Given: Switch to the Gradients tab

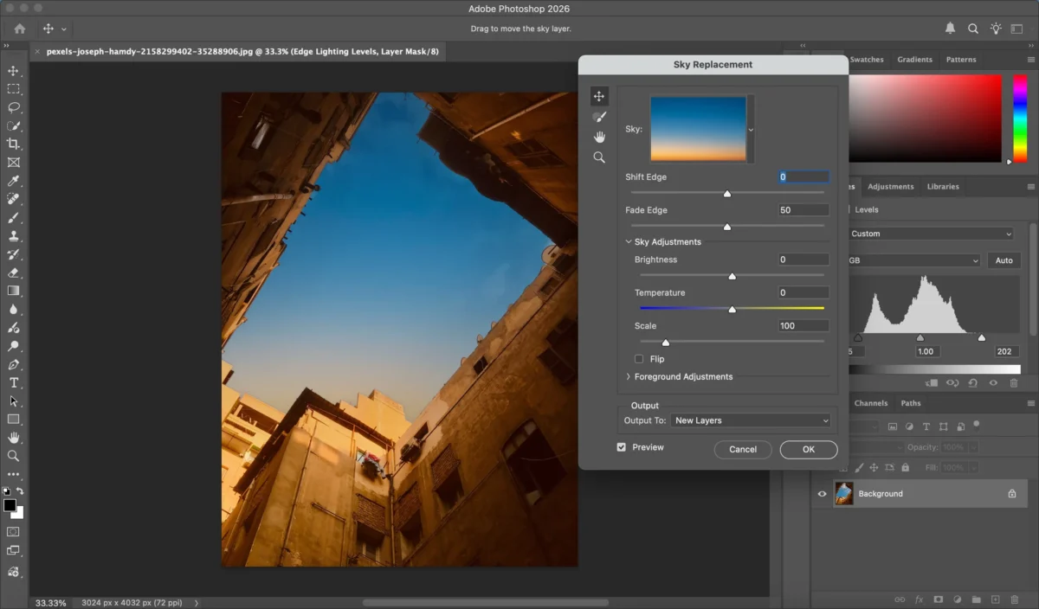Looking at the screenshot, I should 914,60.
